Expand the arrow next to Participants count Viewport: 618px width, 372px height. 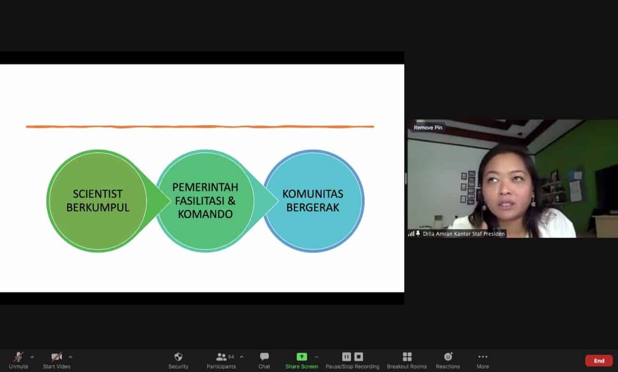coord(241,357)
